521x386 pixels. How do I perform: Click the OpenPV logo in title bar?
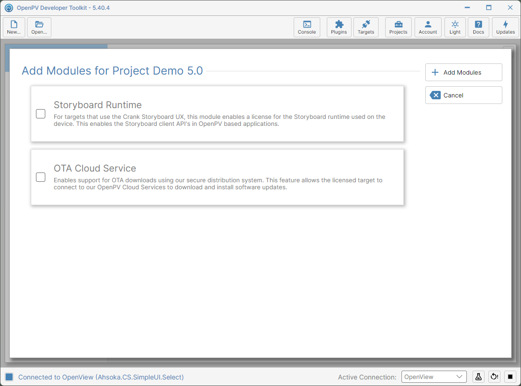pos(9,7)
